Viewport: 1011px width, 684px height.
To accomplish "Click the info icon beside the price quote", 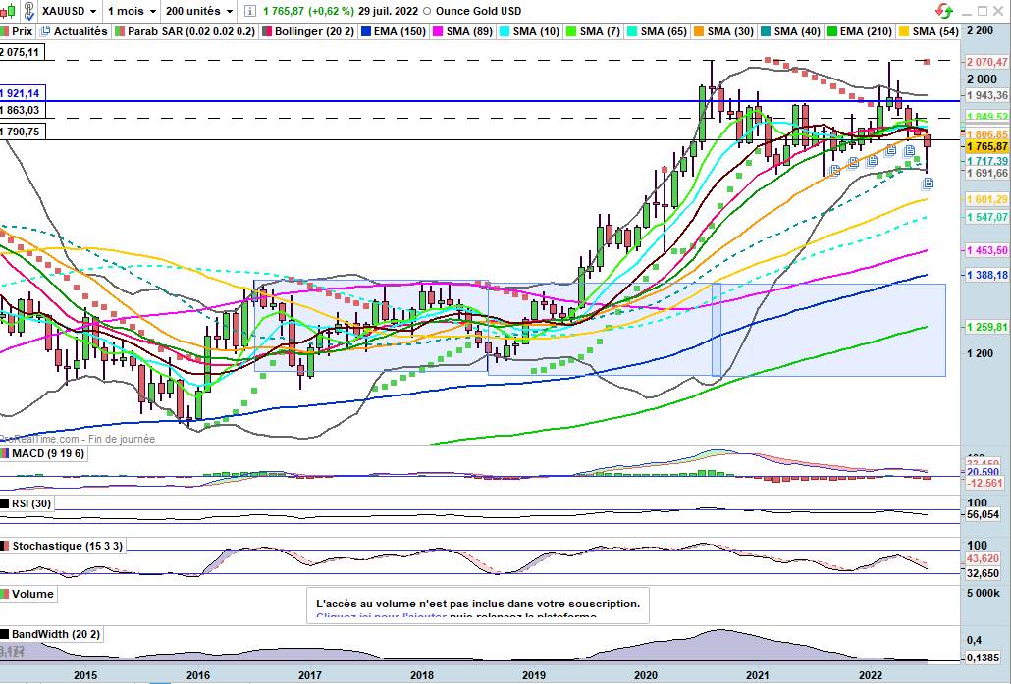I will [x=250, y=11].
